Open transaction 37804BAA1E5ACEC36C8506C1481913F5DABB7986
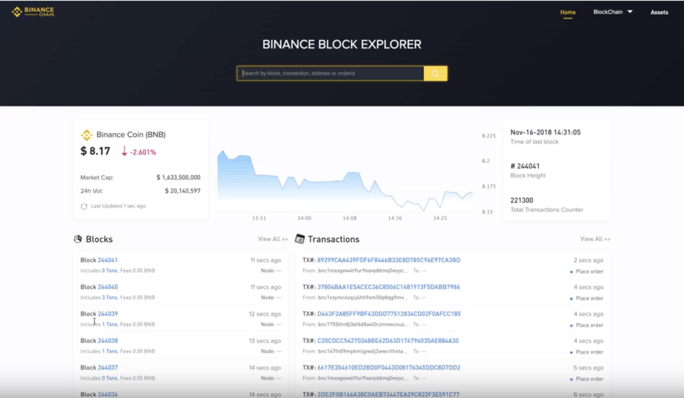 click(x=389, y=287)
